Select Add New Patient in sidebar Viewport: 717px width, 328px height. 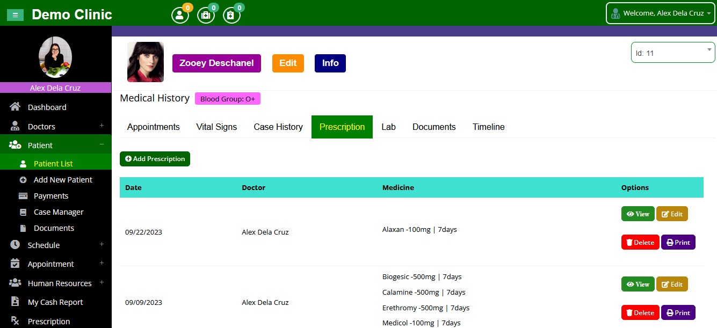pyautogui.click(x=62, y=180)
